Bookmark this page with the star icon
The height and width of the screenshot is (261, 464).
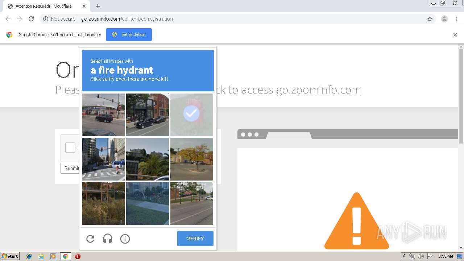point(430,19)
